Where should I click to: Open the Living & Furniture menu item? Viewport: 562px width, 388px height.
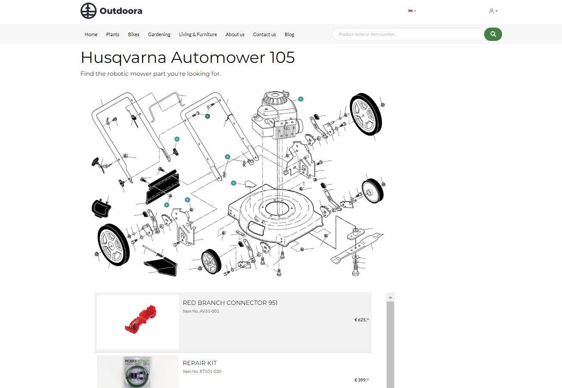[198, 34]
